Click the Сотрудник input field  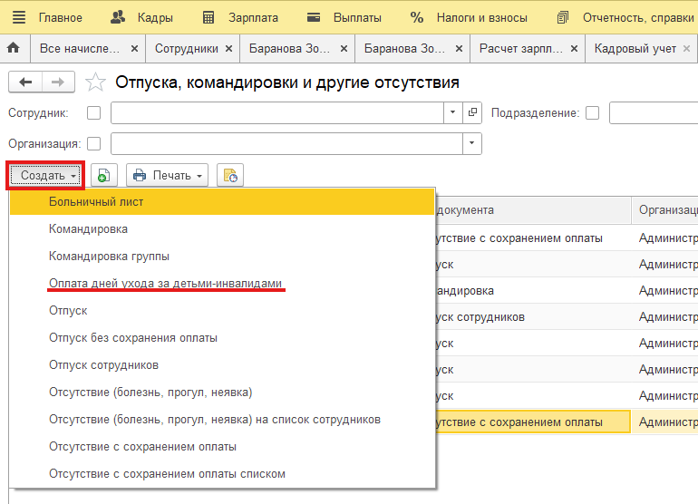[x=276, y=113]
